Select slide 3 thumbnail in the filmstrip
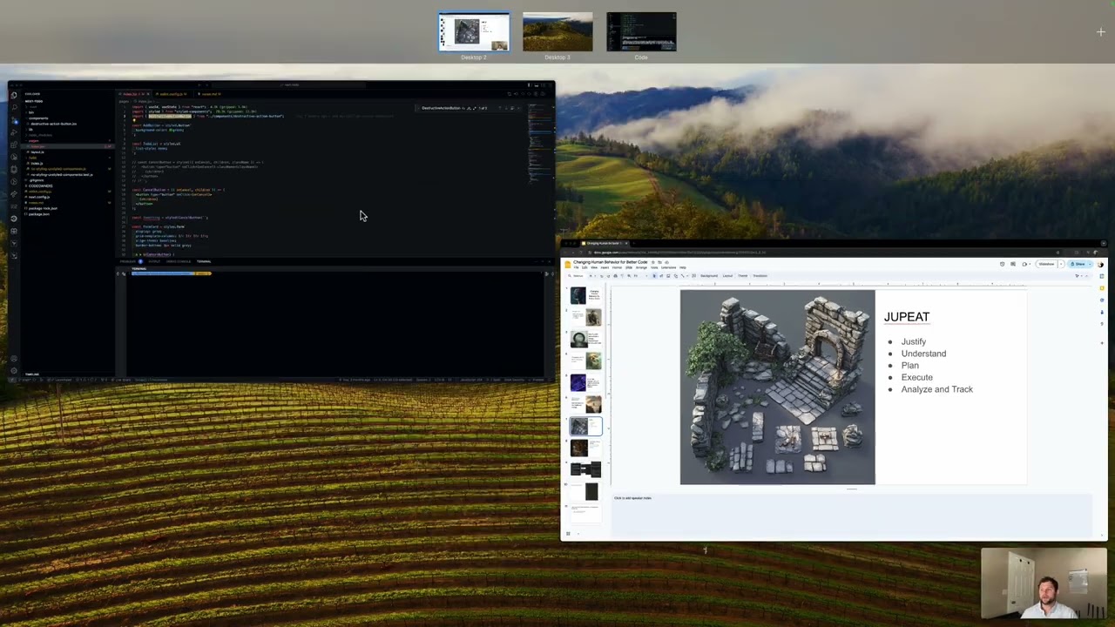This screenshot has height=627, width=1115. (585, 340)
